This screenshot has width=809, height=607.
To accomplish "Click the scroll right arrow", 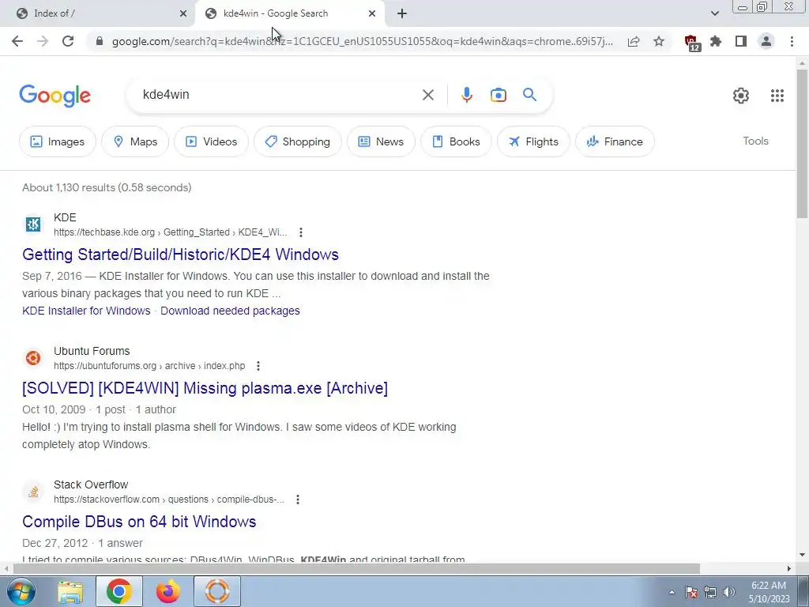I will pos(789,569).
